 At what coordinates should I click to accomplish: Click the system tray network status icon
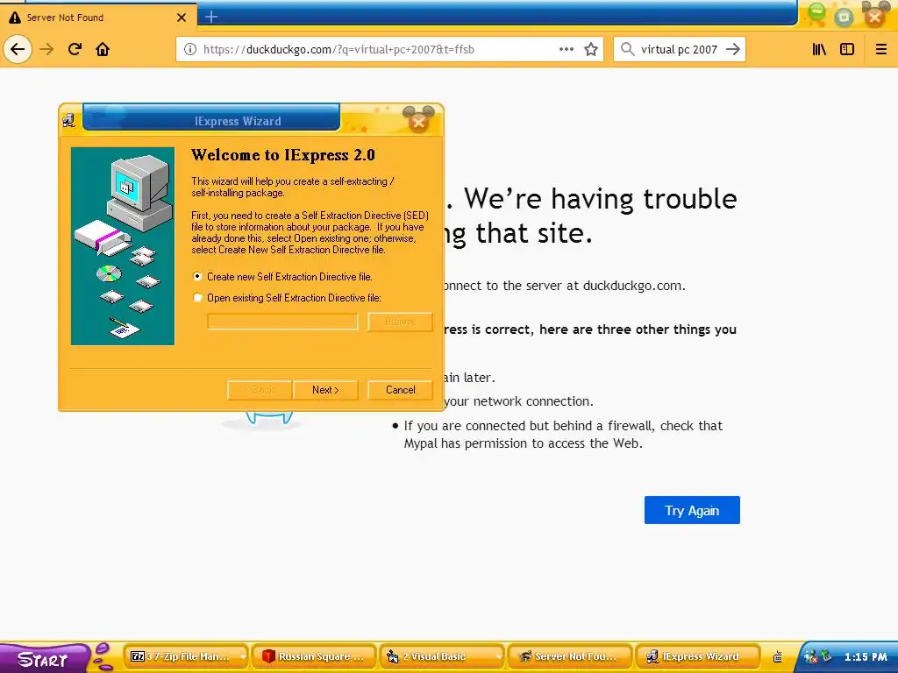[810, 657]
